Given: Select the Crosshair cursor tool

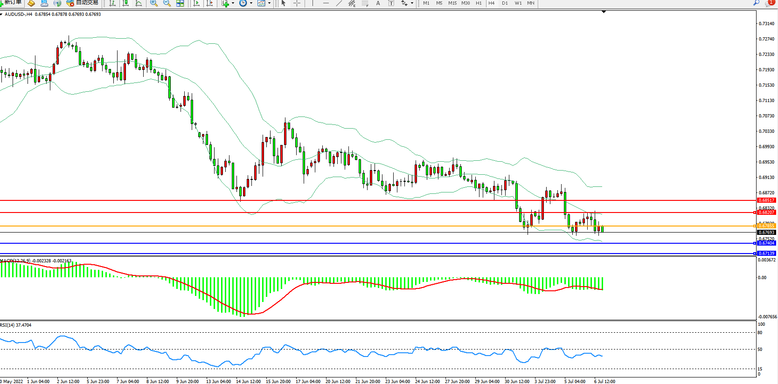Looking at the screenshot, I should click(297, 3).
